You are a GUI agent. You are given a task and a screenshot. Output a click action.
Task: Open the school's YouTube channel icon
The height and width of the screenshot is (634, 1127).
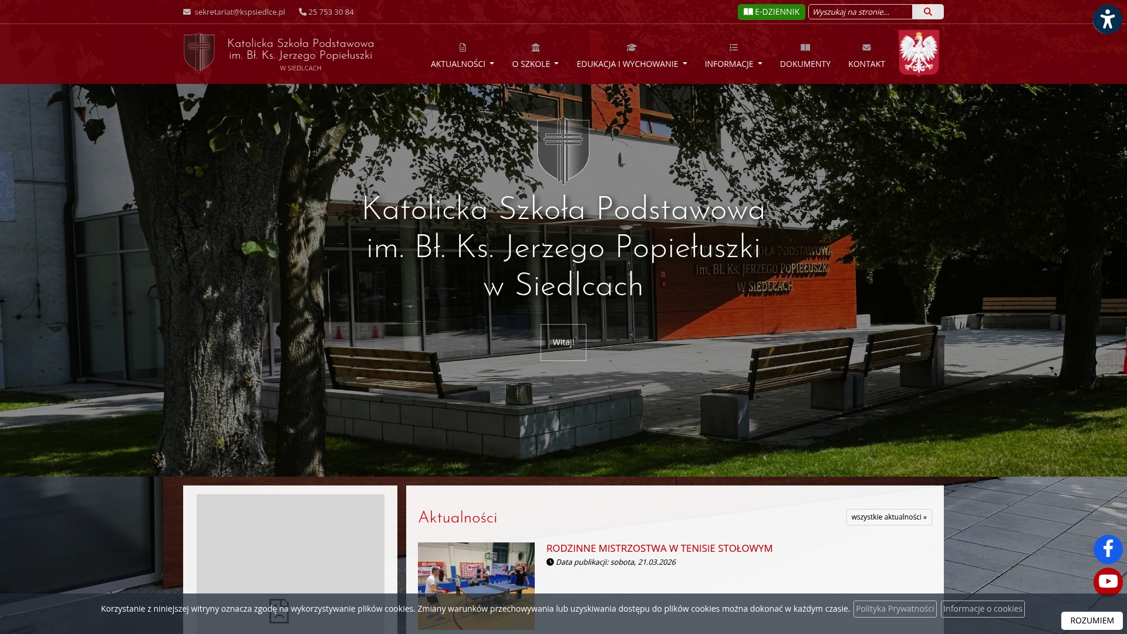coord(1108,582)
